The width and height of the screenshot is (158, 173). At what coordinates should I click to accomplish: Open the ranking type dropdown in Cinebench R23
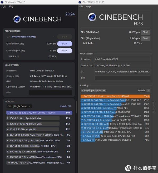click(93, 91)
